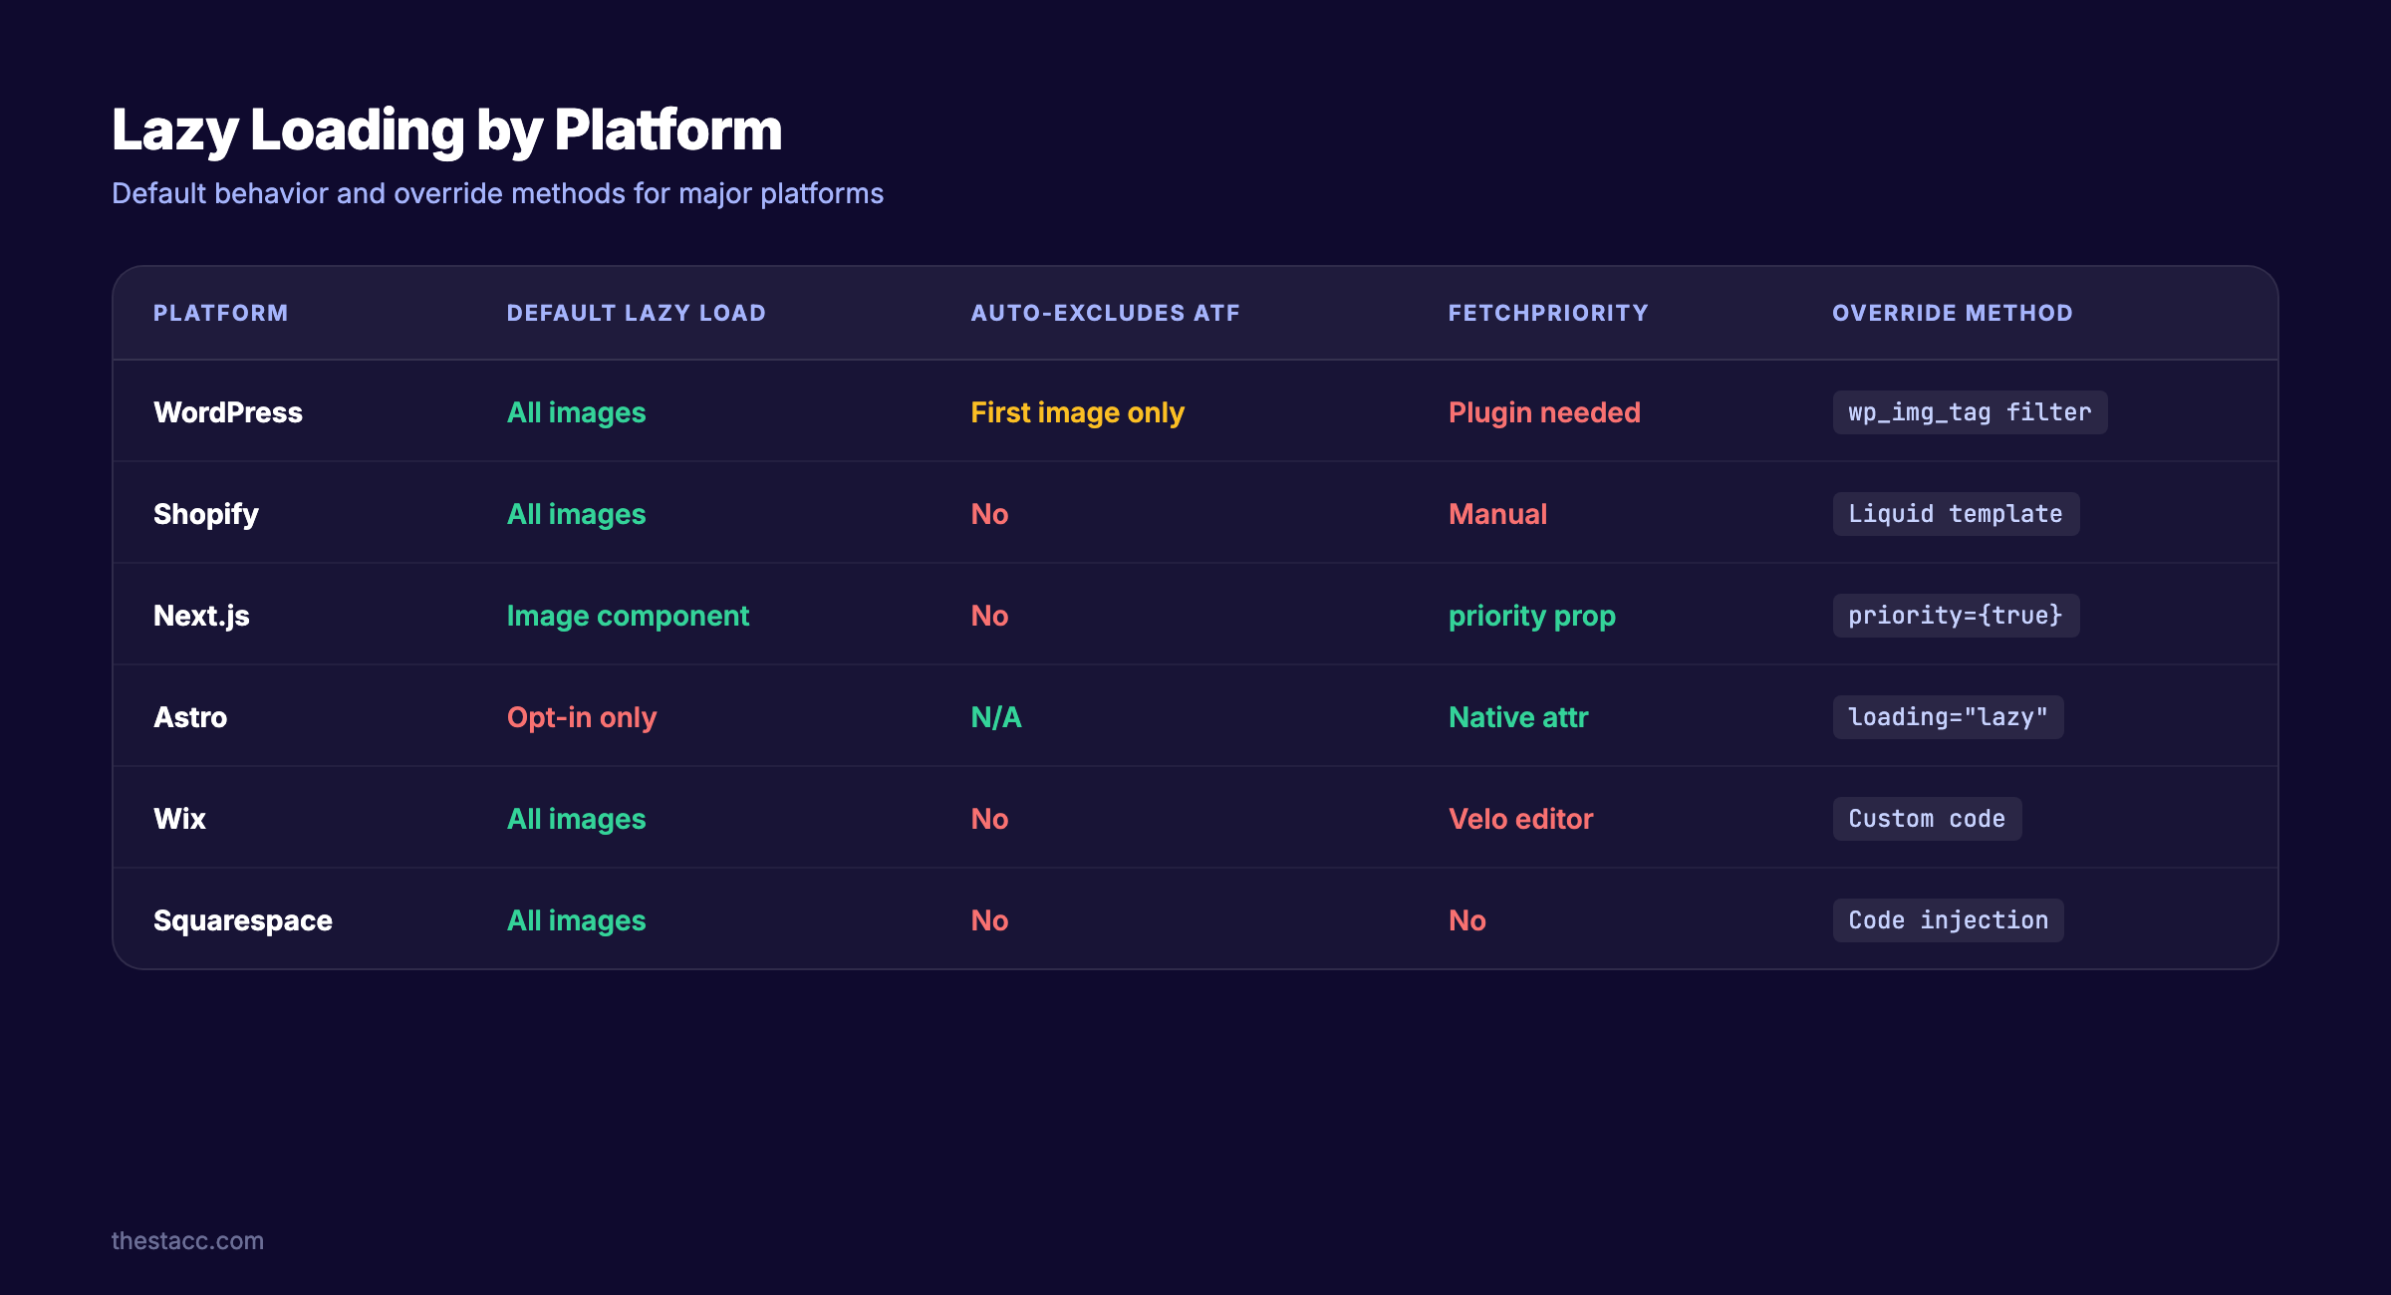Viewport: 2391px width, 1295px height.
Task: Click the Code injection badge
Action: 1948,919
